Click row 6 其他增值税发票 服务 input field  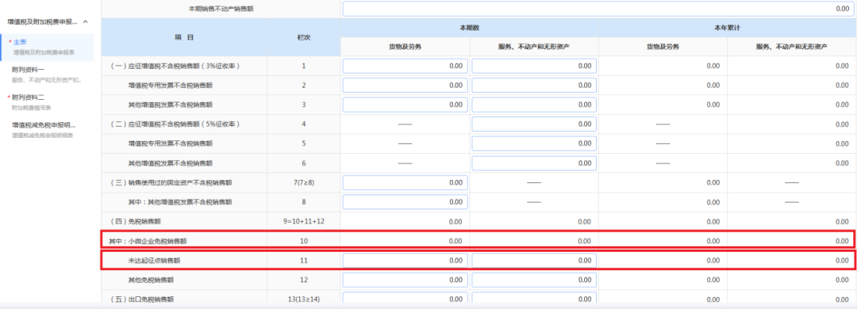coord(534,163)
